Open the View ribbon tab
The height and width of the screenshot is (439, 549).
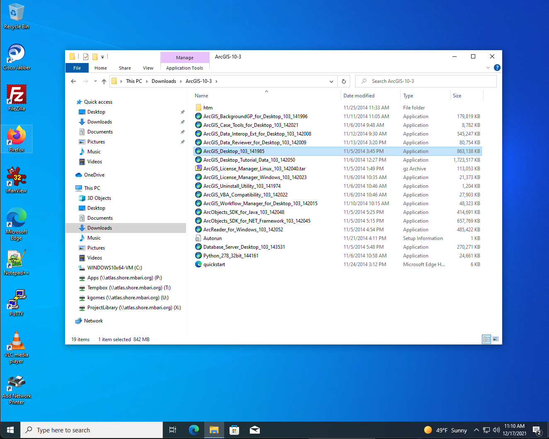(x=148, y=68)
